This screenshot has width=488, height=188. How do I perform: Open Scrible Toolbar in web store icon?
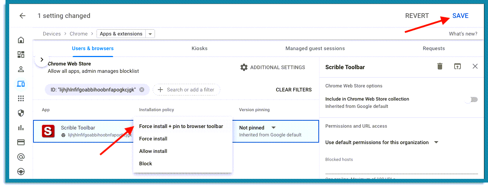pos(457,66)
